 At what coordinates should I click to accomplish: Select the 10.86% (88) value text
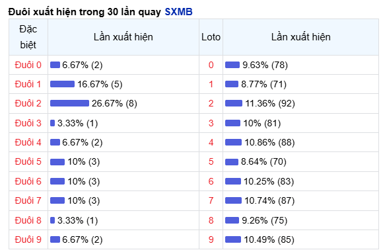[x=269, y=142]
